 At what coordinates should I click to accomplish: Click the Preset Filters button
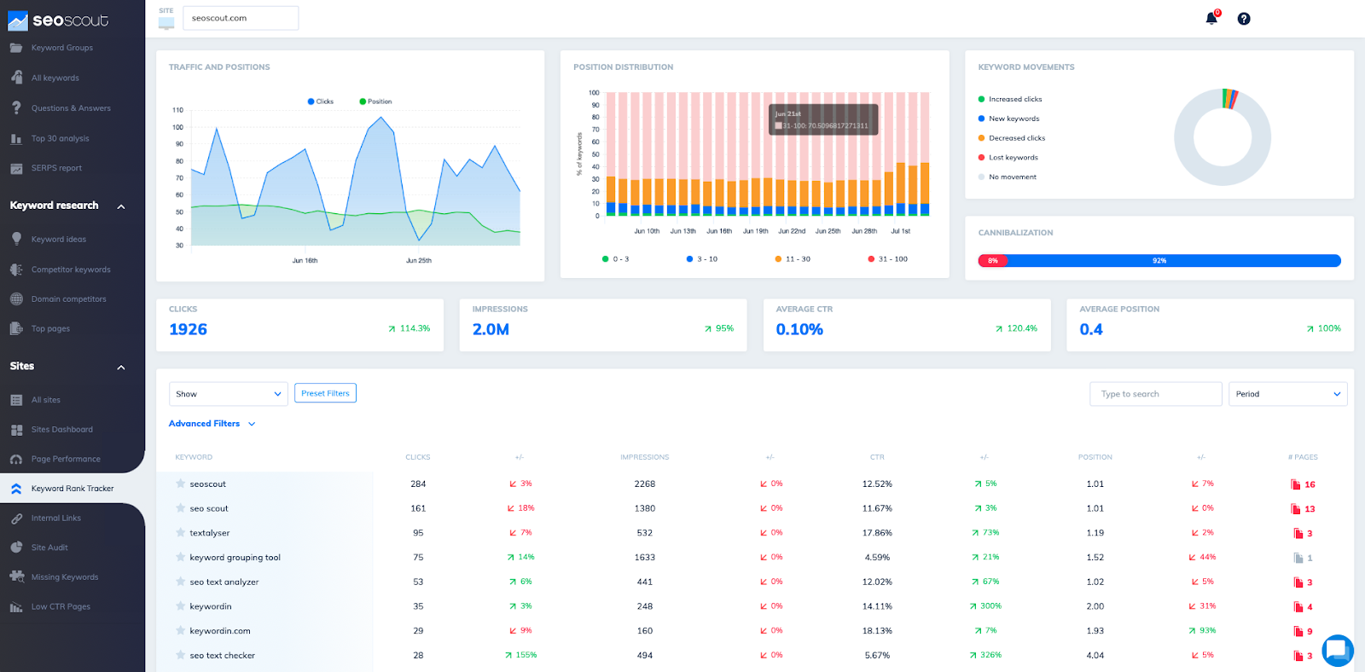325,393
